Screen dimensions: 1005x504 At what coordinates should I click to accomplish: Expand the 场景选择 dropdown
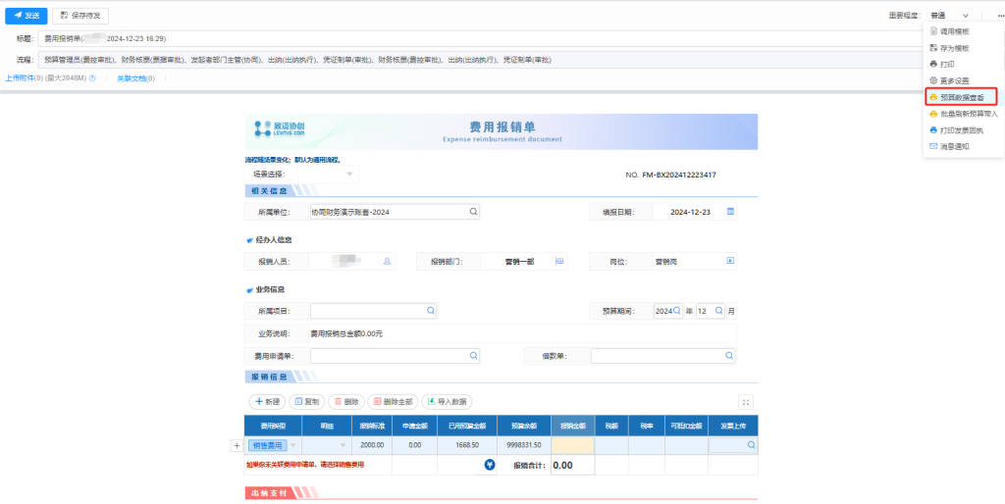click(x=349, y=175)
